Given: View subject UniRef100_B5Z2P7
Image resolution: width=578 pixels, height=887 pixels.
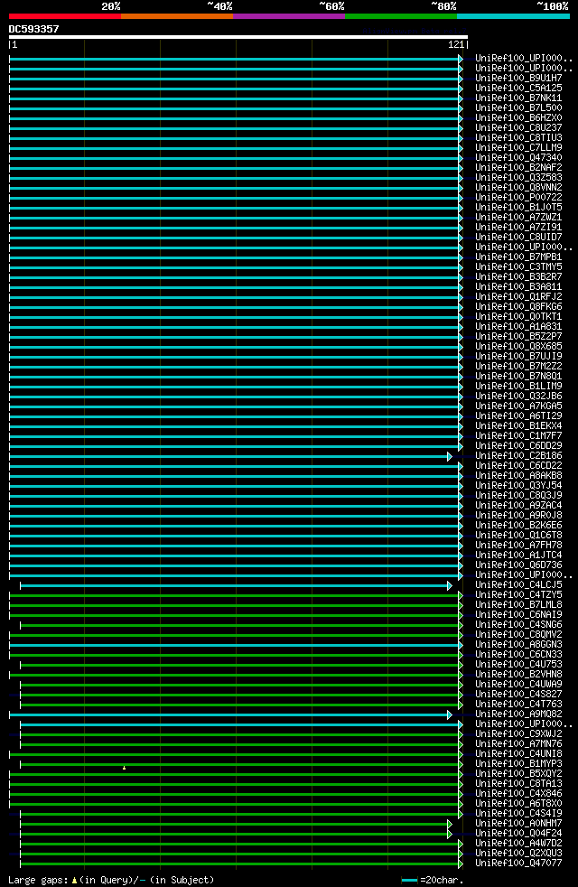Looking at the screenshot, I should pos(518,337).
